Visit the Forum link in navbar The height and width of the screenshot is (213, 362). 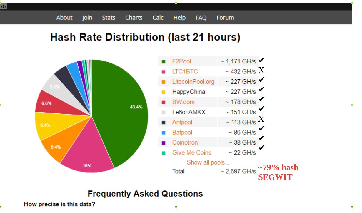tap(225, 18)
